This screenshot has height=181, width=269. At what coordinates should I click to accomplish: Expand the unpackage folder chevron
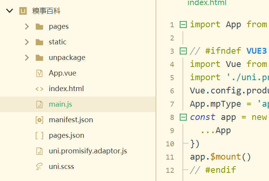coord(27,58)
